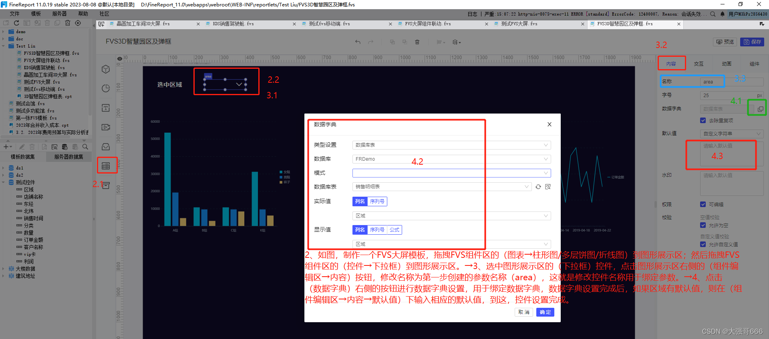Open the layer order dropdown icon
The image size is (769, 339).
(457, 42)
